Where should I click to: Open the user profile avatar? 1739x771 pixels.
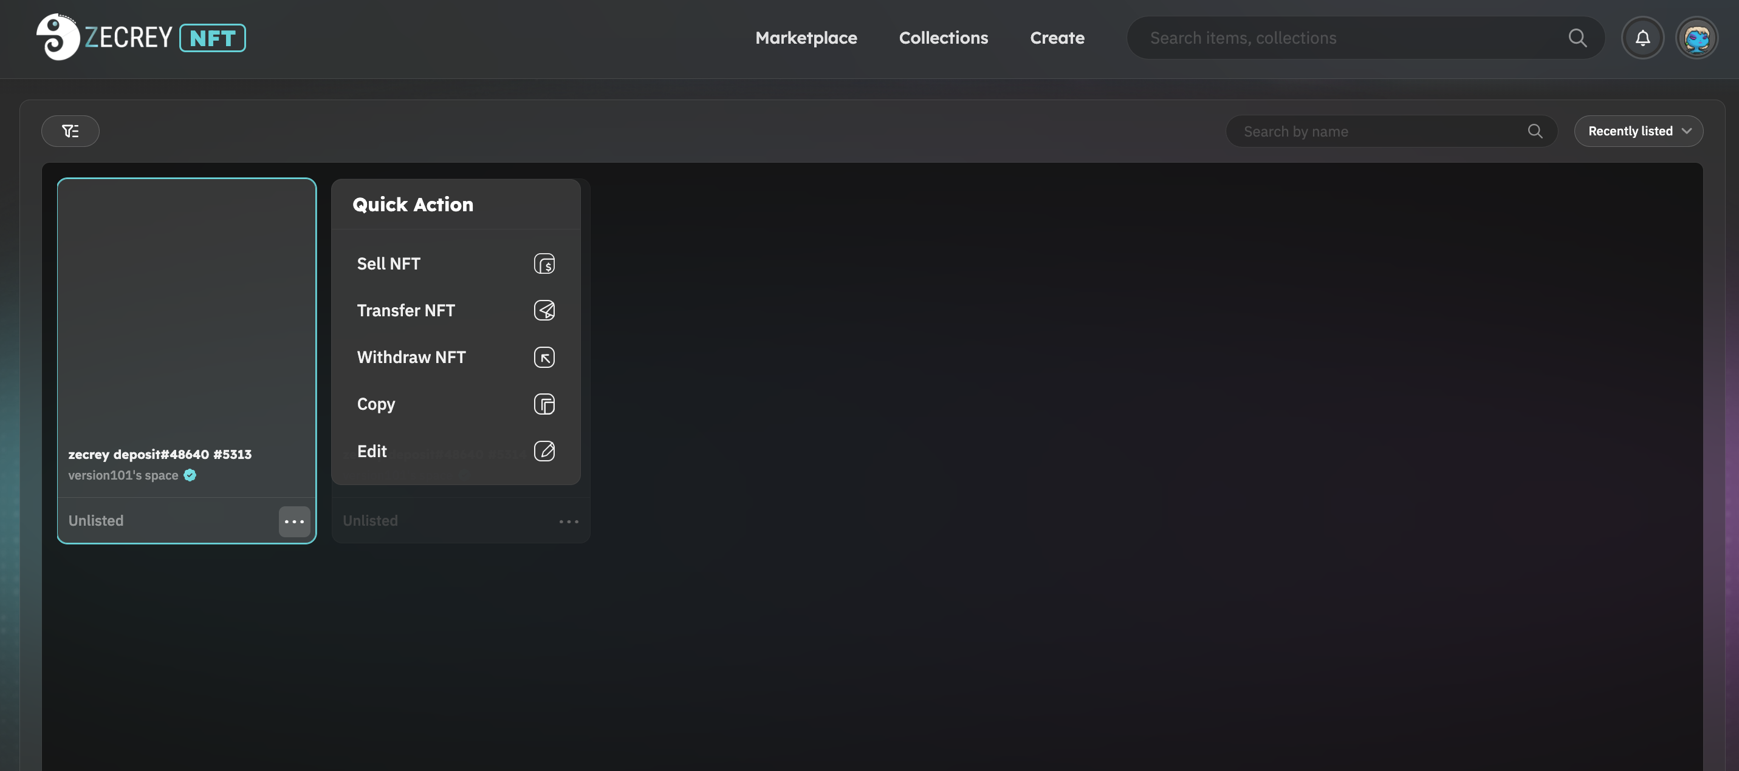(x=1696, y=38)
